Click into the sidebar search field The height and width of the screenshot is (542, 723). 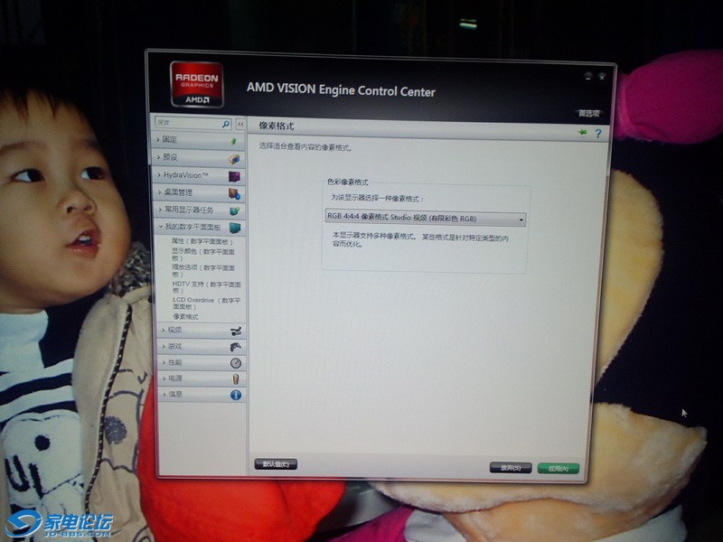pos(186,122)
